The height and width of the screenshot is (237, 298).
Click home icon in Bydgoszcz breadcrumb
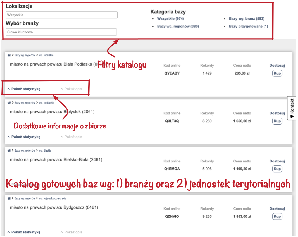(x=9, y=198)
